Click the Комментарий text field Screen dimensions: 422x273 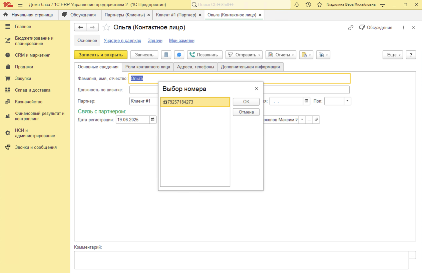(241, 260)
